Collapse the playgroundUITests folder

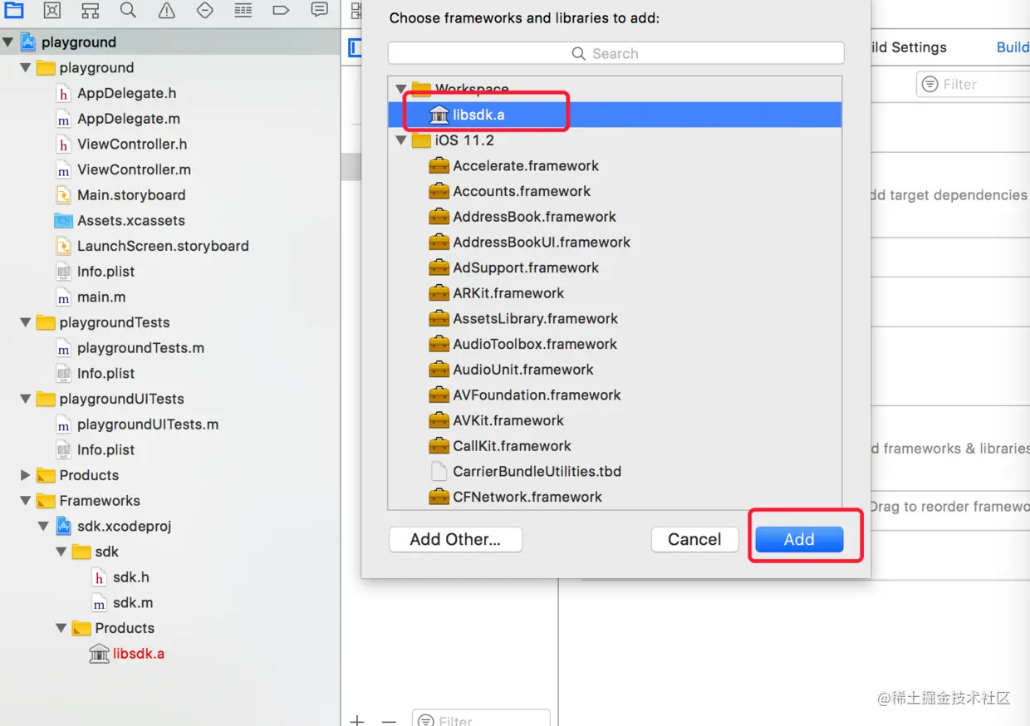[26, 399]
